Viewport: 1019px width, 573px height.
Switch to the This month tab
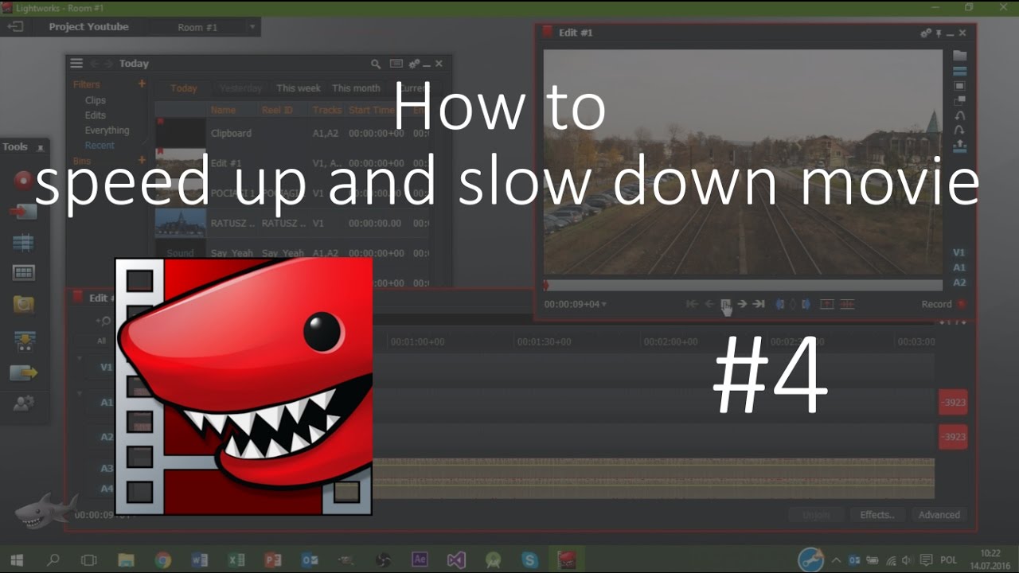(x=356, y=88)
